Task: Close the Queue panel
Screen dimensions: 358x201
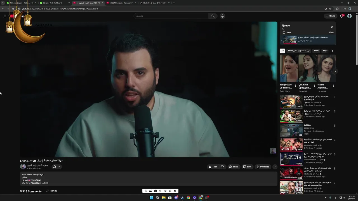Action: click(x=332, y=27)
